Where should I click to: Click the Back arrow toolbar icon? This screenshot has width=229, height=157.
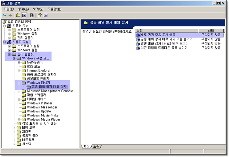[x=5, y=15]
